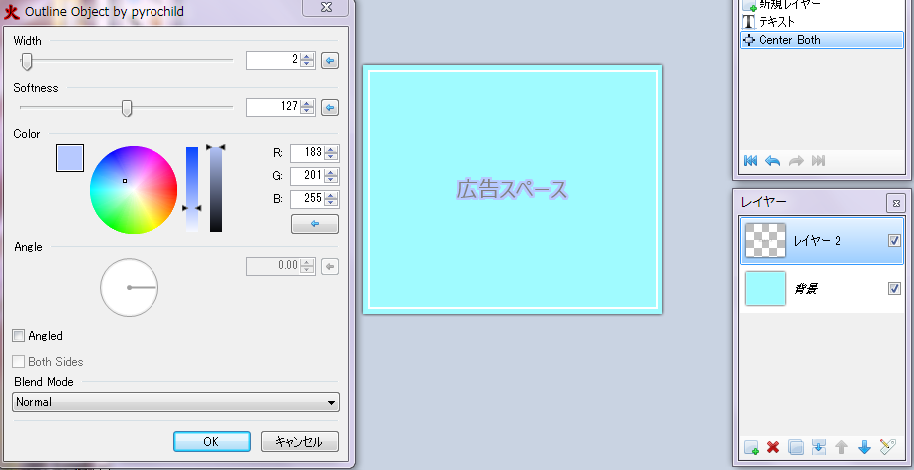Rewind history to the first step
Viewport: 914px width, 470px height.
[751, 161]
